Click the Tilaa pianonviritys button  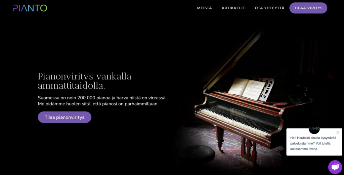[x=64, y=117]
